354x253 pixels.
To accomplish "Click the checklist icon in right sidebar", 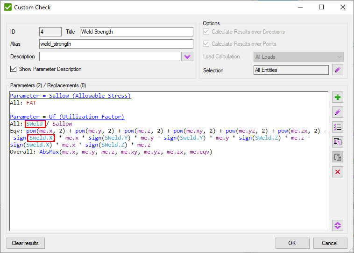I will click(338, 127).
